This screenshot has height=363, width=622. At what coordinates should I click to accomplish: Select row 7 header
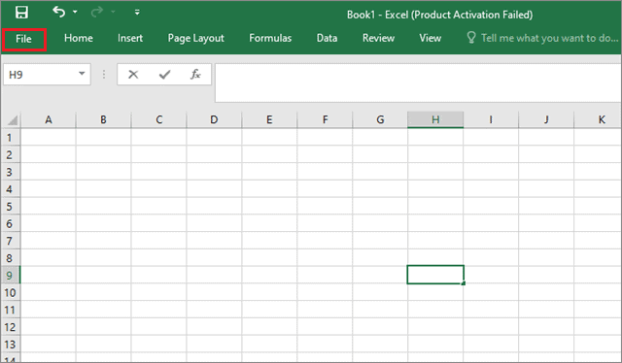click(x=10, y=241)
